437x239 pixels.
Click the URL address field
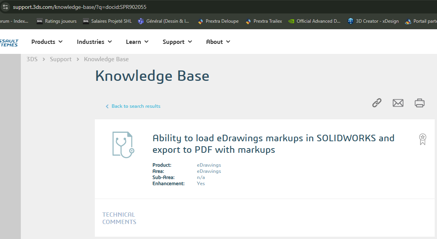click(x=80, y=7)
